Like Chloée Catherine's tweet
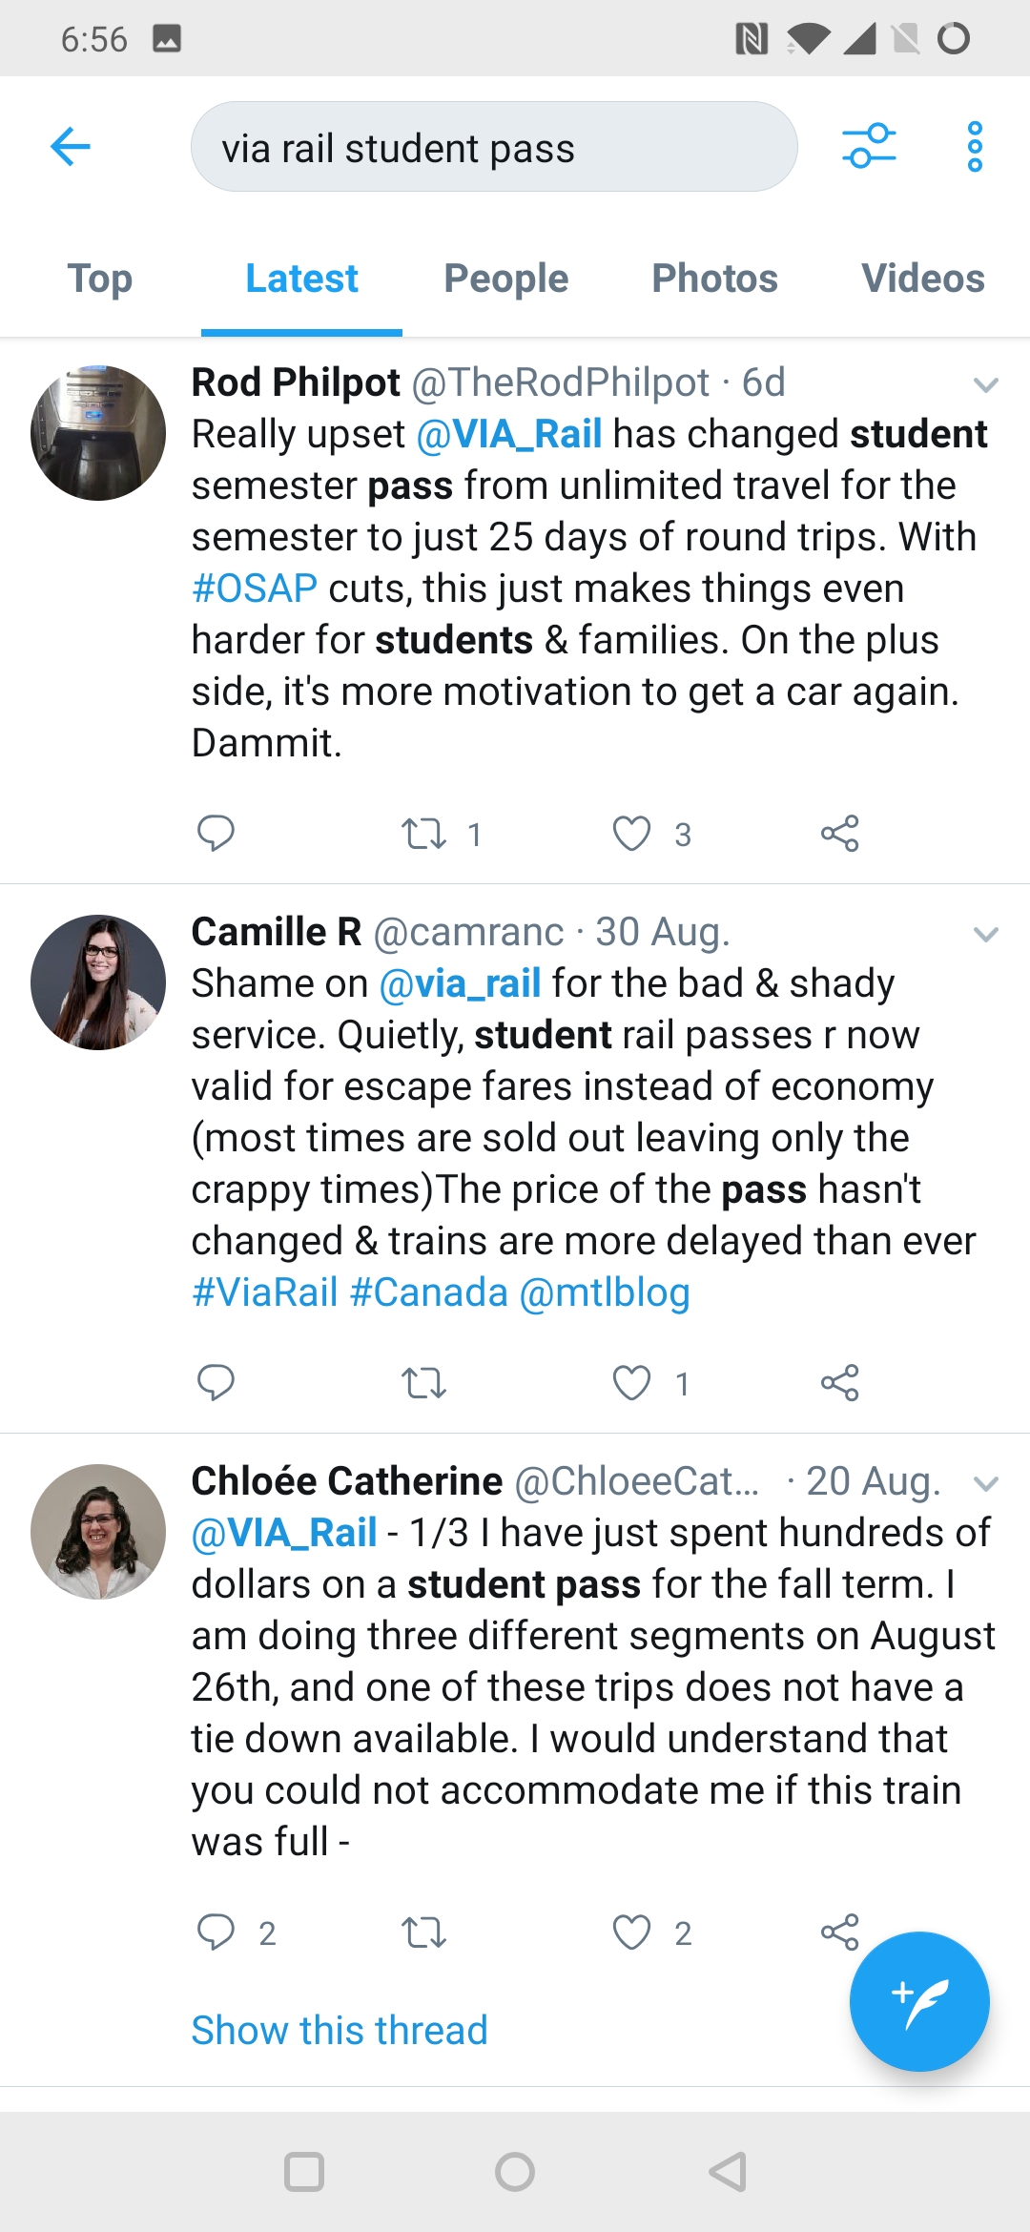 (x=631, y=1932)
